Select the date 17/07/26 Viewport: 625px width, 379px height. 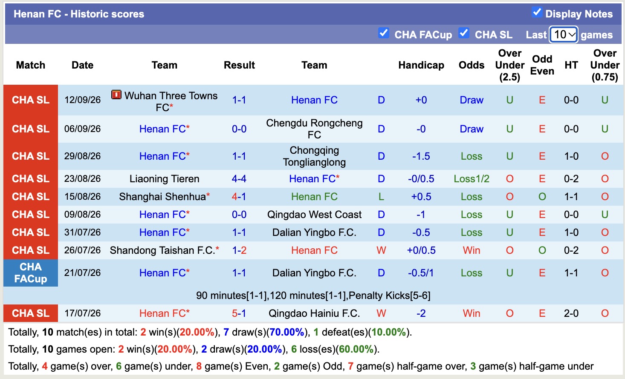tap(83, 313)
